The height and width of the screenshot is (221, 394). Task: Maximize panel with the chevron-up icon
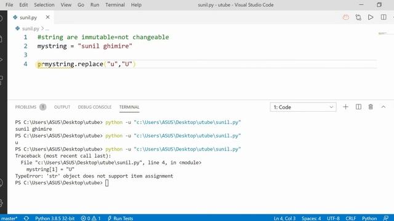point(383,107)
